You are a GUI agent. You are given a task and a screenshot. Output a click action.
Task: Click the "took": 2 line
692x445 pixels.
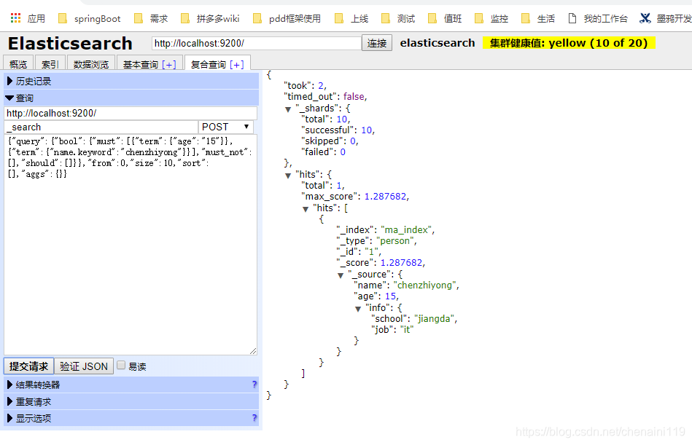tap(305, 85)
